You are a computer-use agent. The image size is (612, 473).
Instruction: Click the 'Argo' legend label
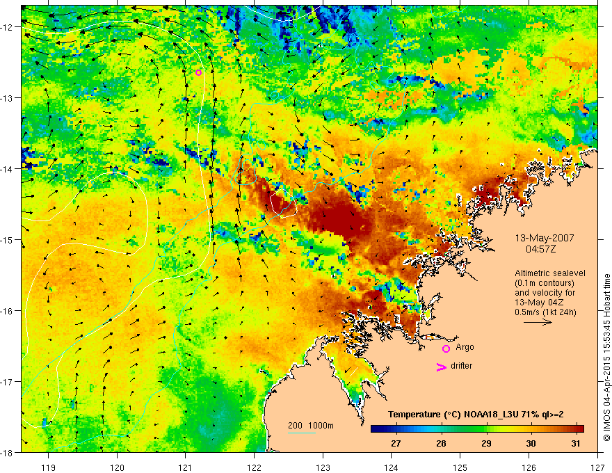pos(465,347)
